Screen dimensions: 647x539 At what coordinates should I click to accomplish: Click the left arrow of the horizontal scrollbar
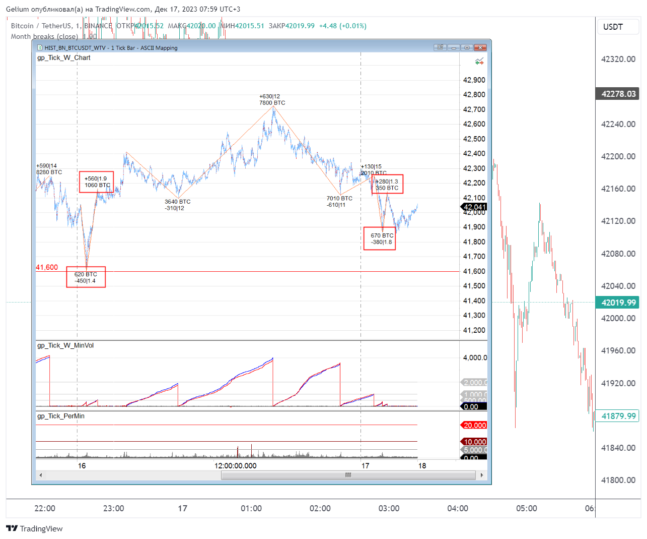point(41,475)
